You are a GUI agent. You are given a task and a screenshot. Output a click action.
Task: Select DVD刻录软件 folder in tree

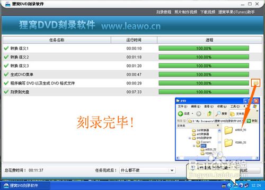pyautogui.click(x=202, y=138)
